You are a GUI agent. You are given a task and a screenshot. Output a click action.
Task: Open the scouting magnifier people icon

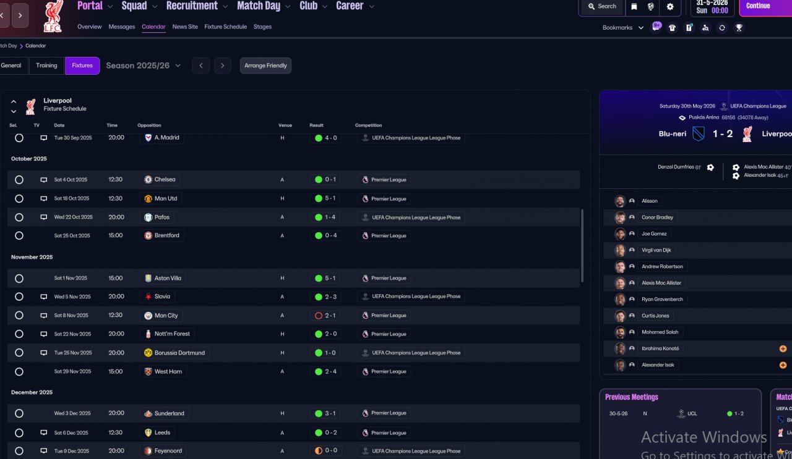[x=705, y=28]
